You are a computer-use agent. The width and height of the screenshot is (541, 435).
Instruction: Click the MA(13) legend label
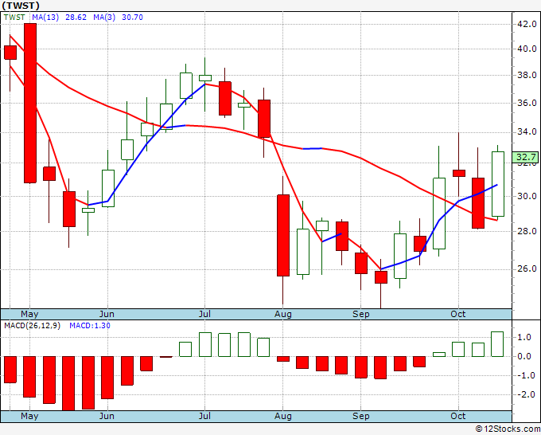click(x=45, y=18)
